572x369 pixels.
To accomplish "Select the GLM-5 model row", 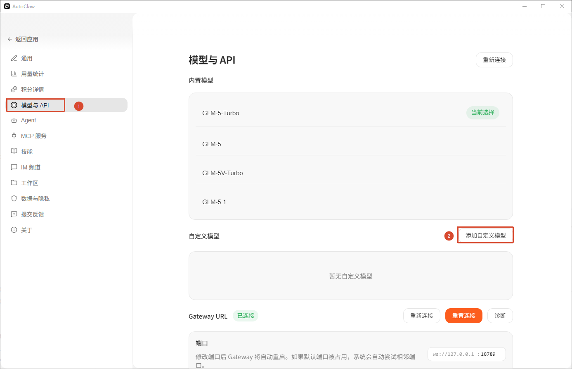I will coord(351,141).
